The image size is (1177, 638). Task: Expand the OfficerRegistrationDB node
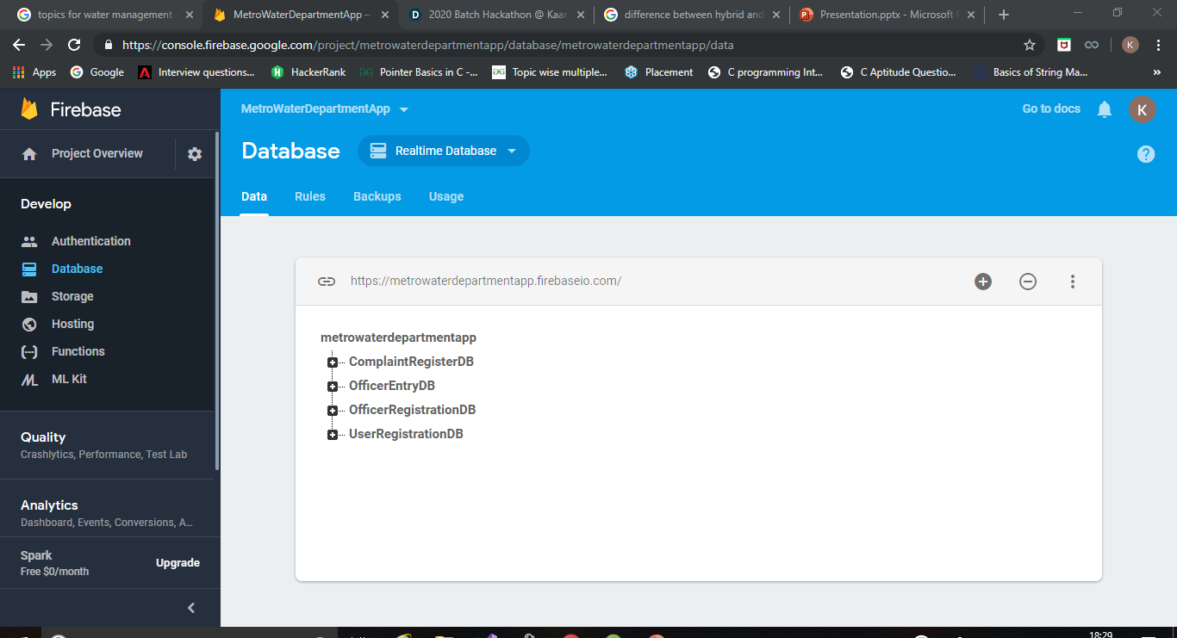333,411
